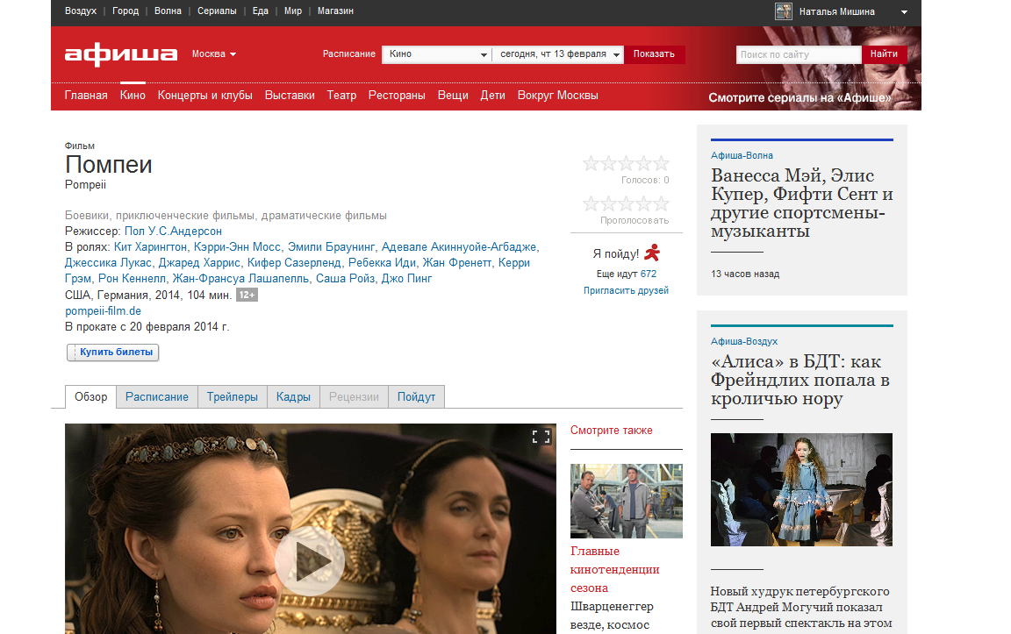Screen dimensions: 1011x634
Task: Click the Афиша logo
Action: (x=120, y=54)
